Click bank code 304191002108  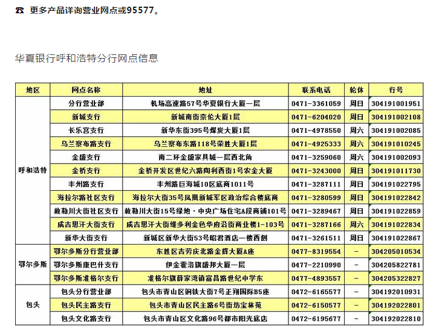(x=396, y=117)
